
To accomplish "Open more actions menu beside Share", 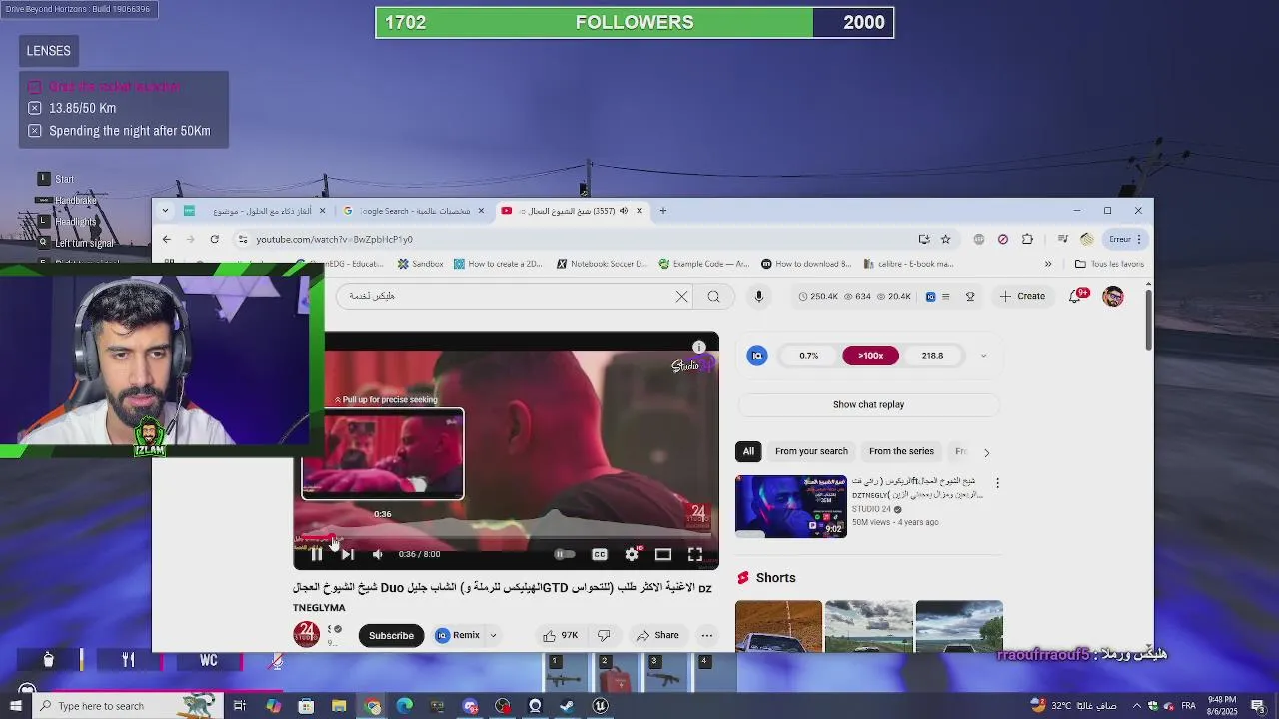I will click(x=707, y=635).
